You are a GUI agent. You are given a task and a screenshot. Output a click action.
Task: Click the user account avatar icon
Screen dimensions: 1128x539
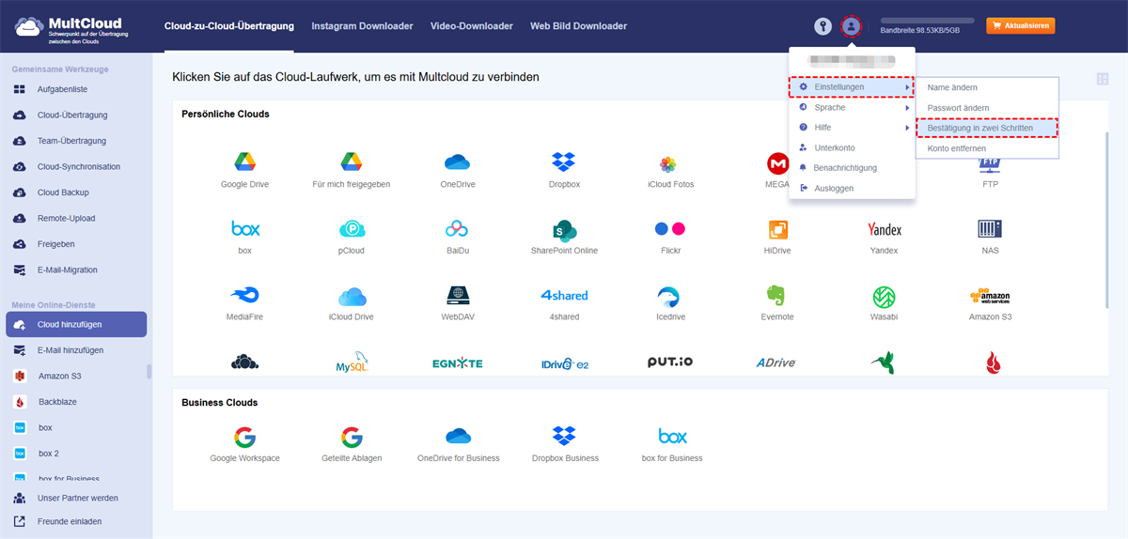tap(851, 26)
